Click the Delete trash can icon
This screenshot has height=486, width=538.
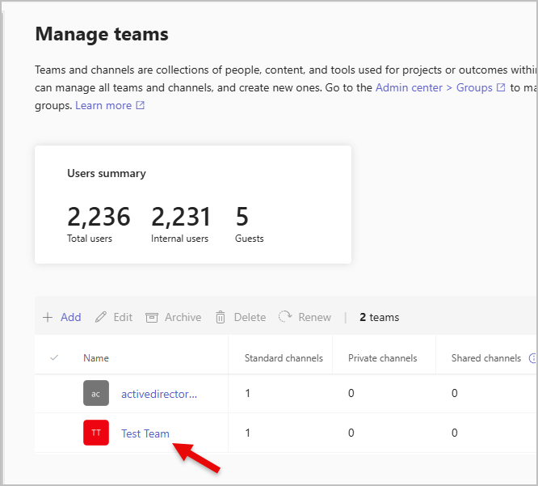point(221,317)
